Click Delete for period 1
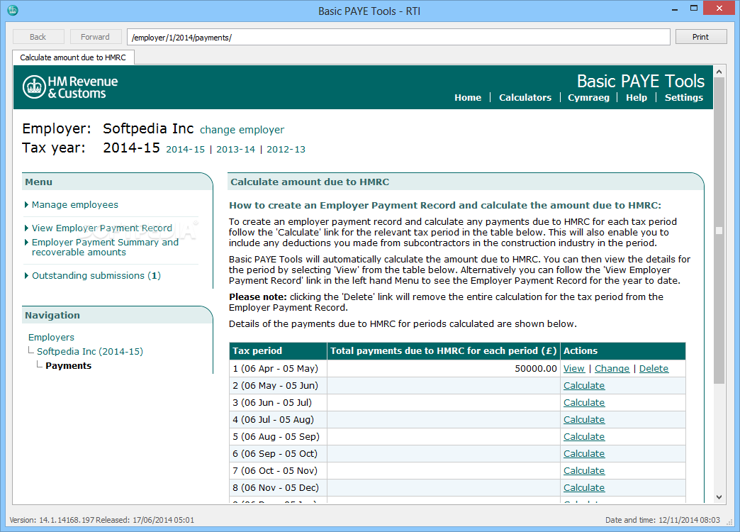The width and height of the screenshot is (740, 532). 654,369
